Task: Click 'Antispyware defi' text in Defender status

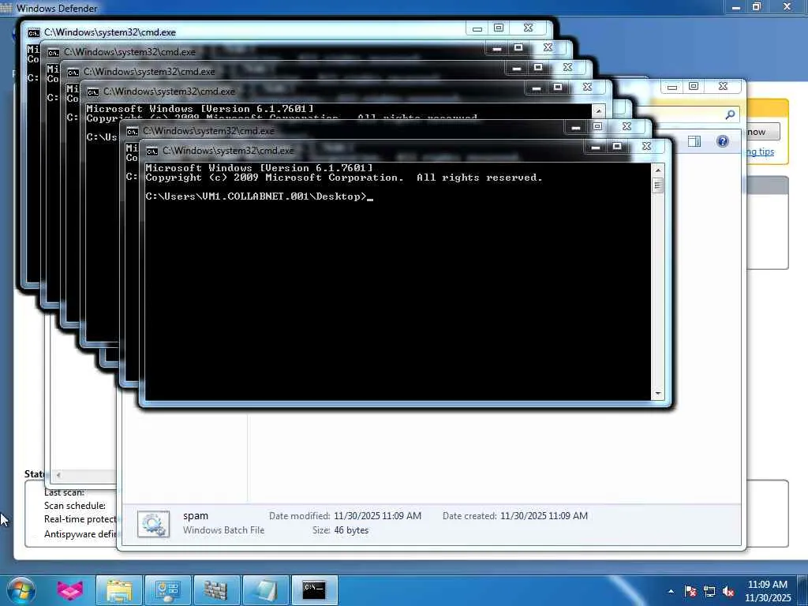Action: 80,534
